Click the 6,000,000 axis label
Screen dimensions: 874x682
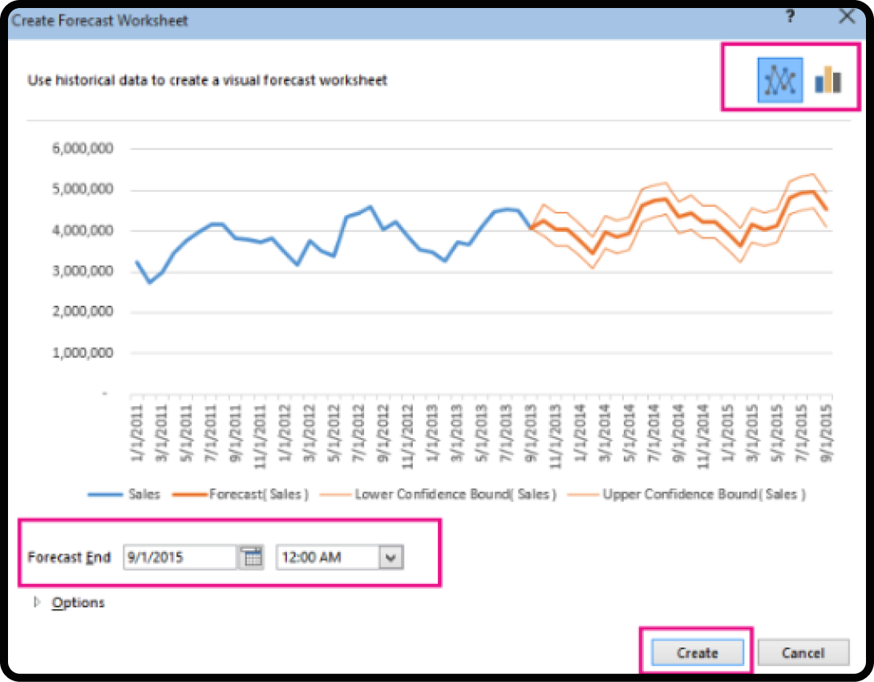click(83, 148)
